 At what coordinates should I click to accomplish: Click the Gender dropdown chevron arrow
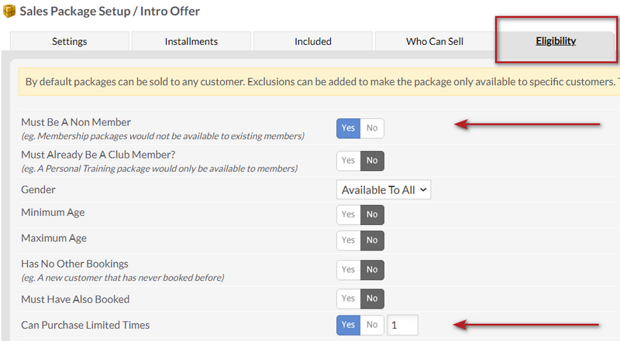tap(423, 190)
